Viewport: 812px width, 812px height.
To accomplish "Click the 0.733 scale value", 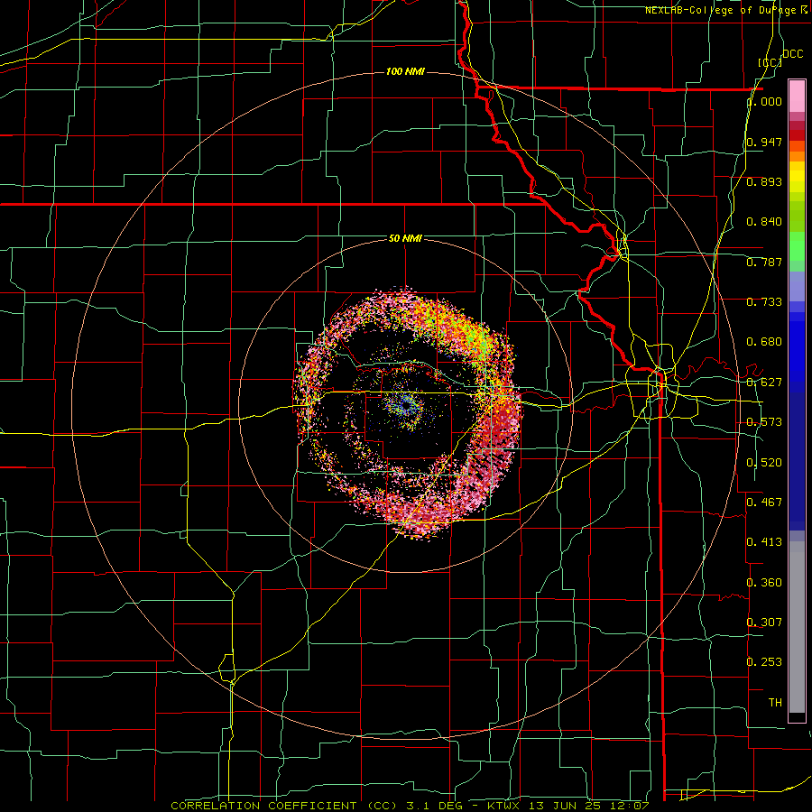I will [x=764, y=302].
